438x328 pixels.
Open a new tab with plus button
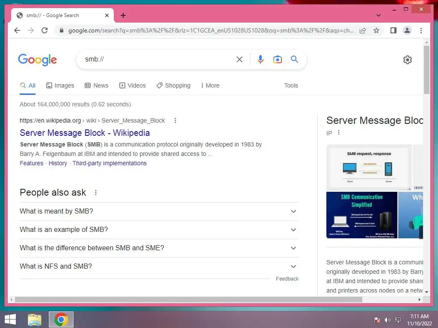123,15
